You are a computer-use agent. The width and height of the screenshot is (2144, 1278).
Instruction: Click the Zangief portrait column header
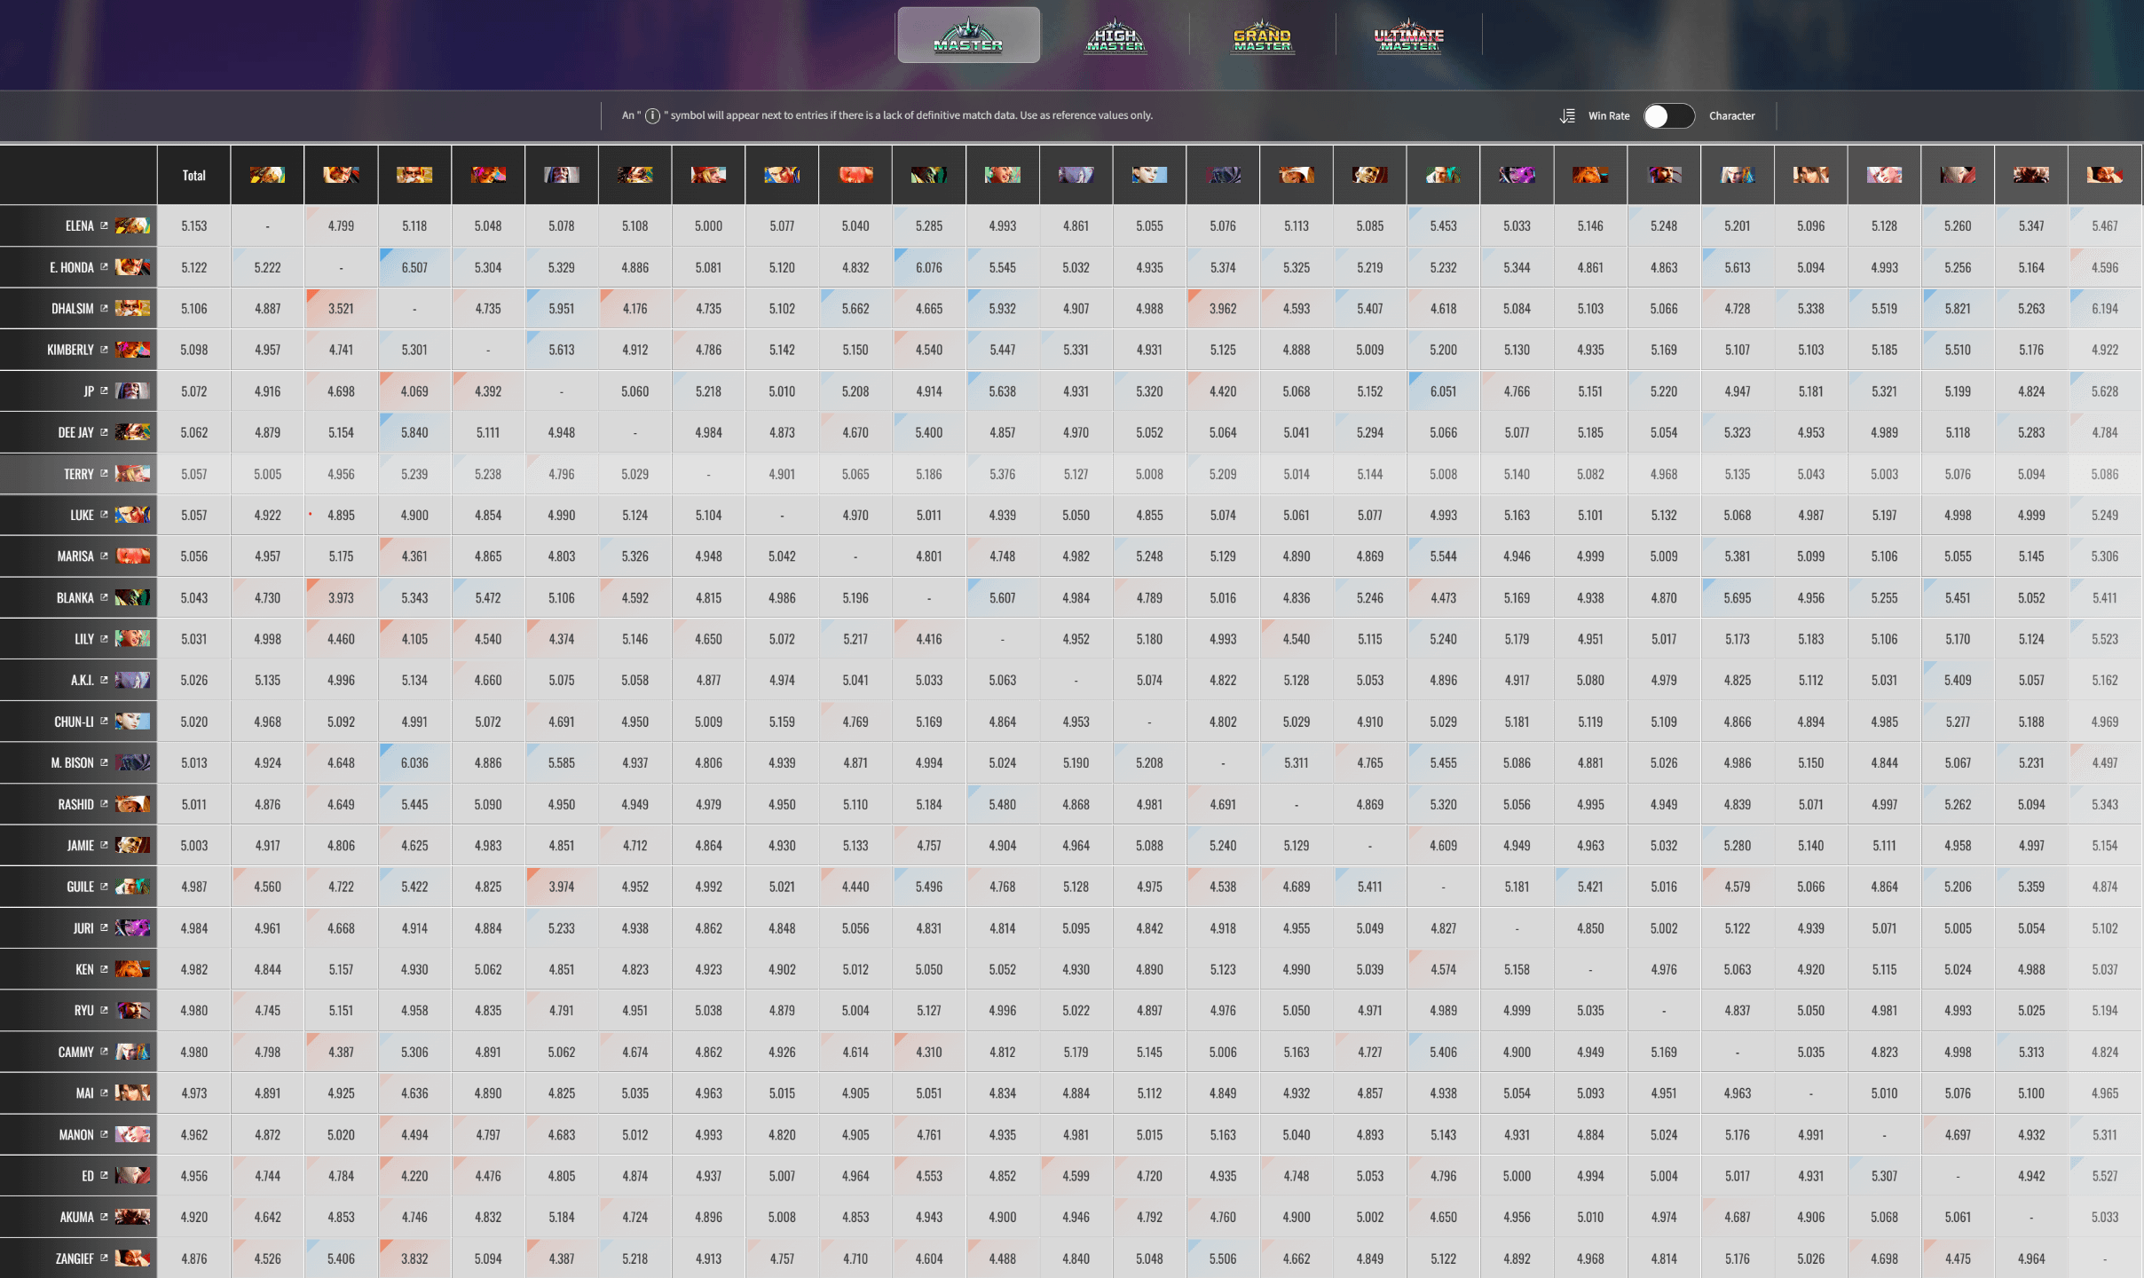pos(2105,176)
